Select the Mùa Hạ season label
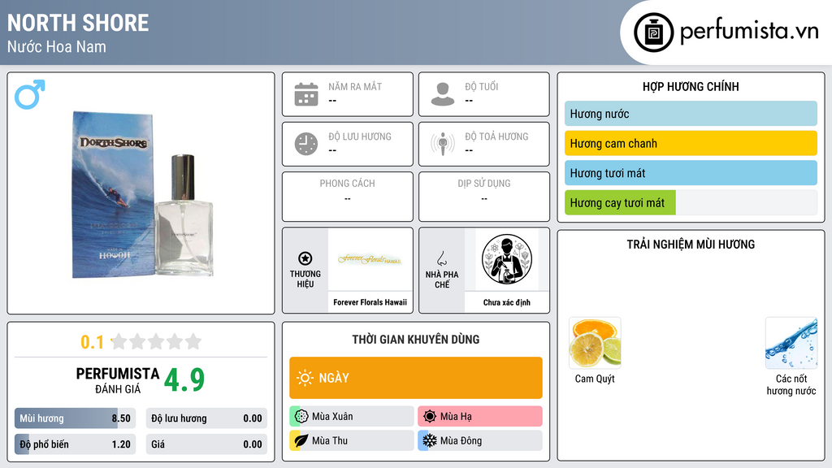The width and height of the screenshot is (832, 468). (x=456, y=417)
